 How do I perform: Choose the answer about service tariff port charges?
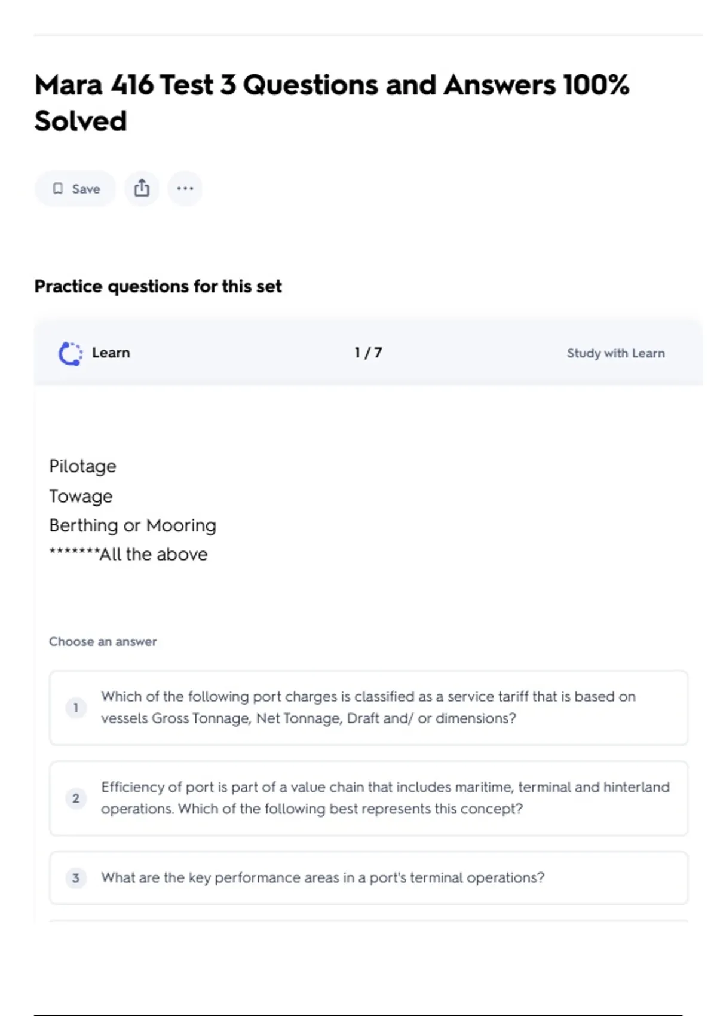(368, 708)
